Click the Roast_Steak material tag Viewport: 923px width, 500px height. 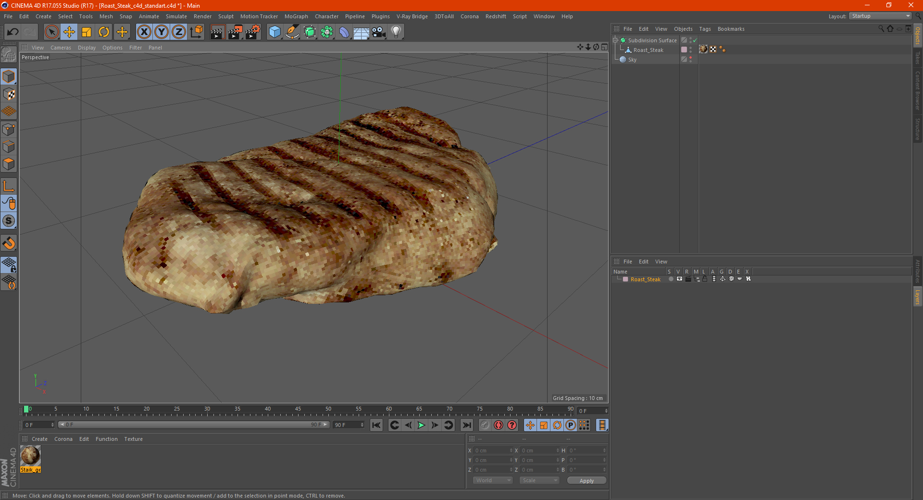(703, 49)
